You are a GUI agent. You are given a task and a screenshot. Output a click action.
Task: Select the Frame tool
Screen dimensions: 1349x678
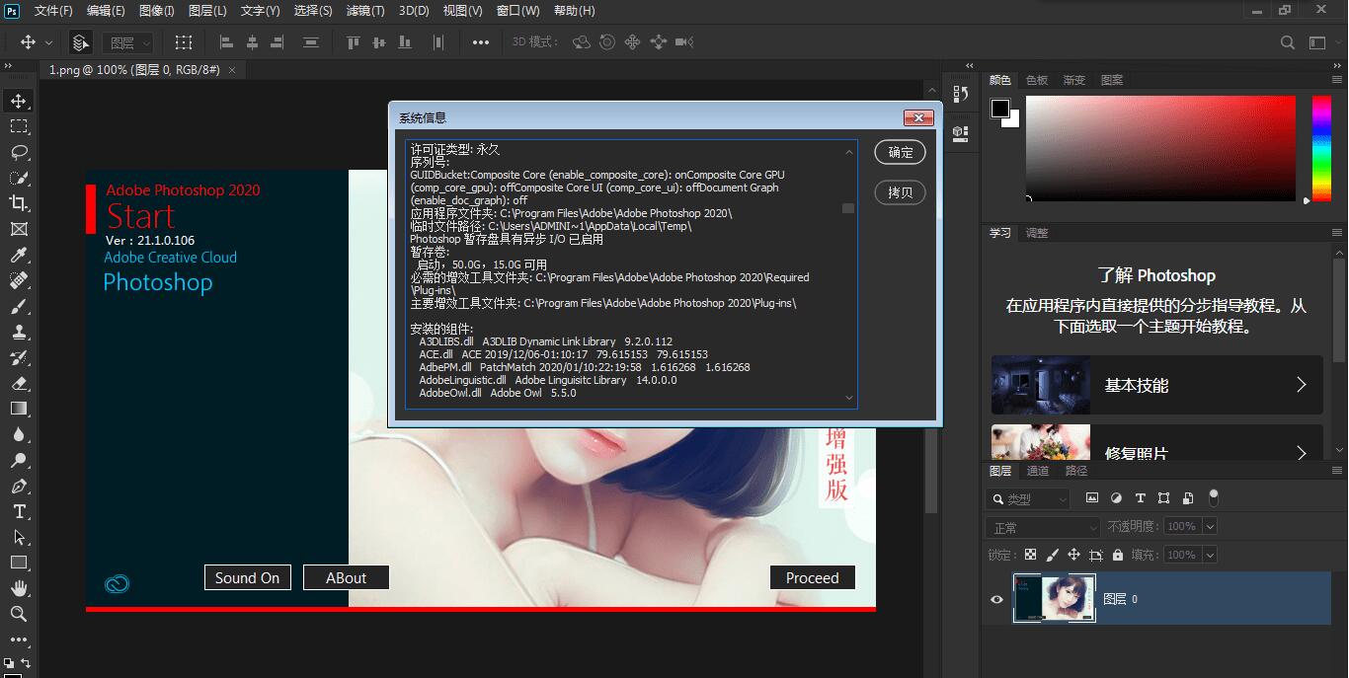point(19,229)
